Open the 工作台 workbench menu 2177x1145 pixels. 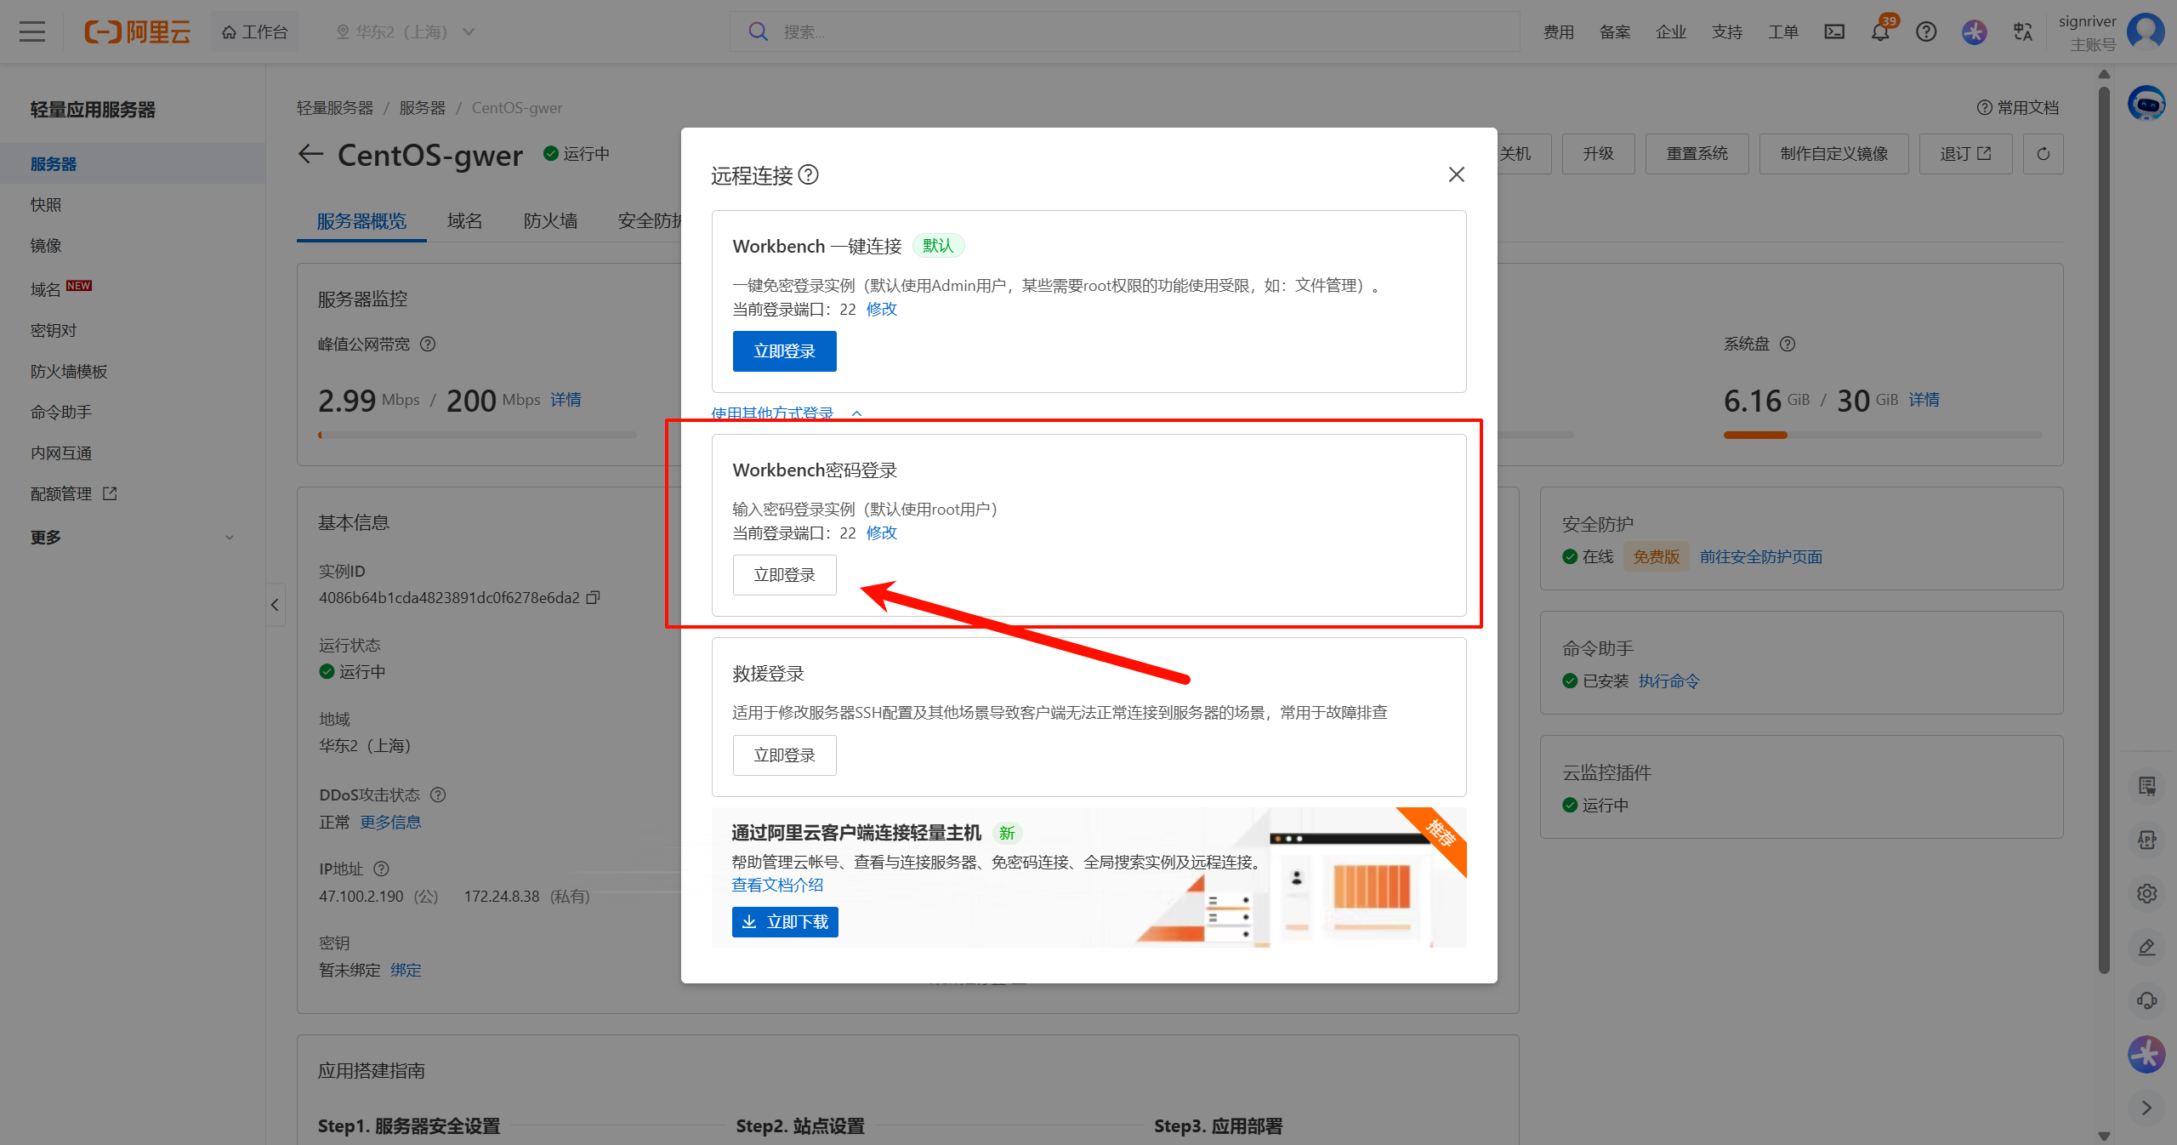254,31
